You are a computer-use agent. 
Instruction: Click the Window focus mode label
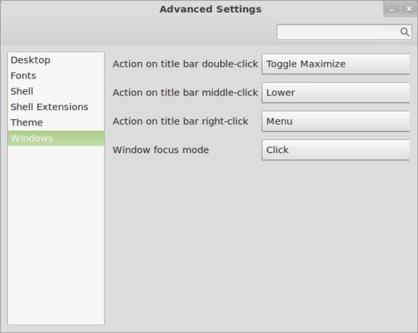pyautogui.click(x=161, y=150)
